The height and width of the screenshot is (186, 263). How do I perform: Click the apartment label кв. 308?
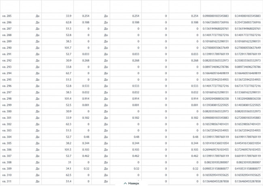pyautogui.click(x=7, y=162)
